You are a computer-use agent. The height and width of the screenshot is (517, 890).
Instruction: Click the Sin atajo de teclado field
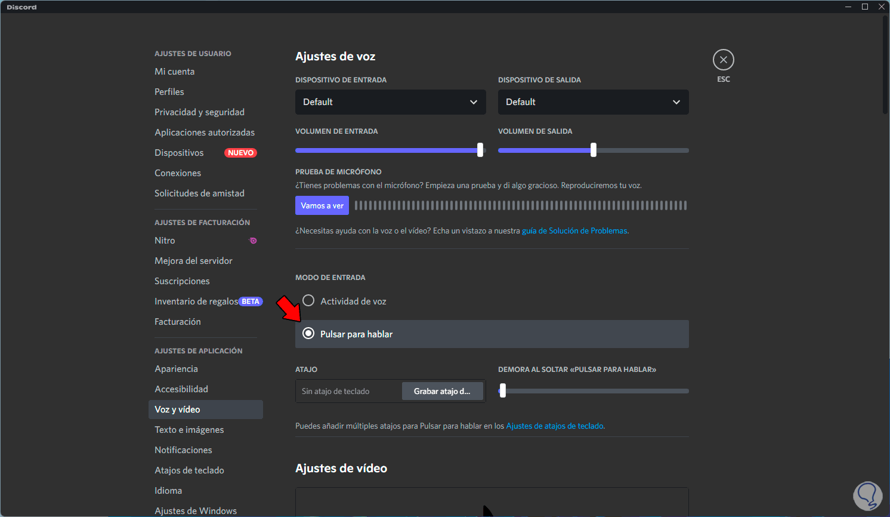(x=348, y=391)
